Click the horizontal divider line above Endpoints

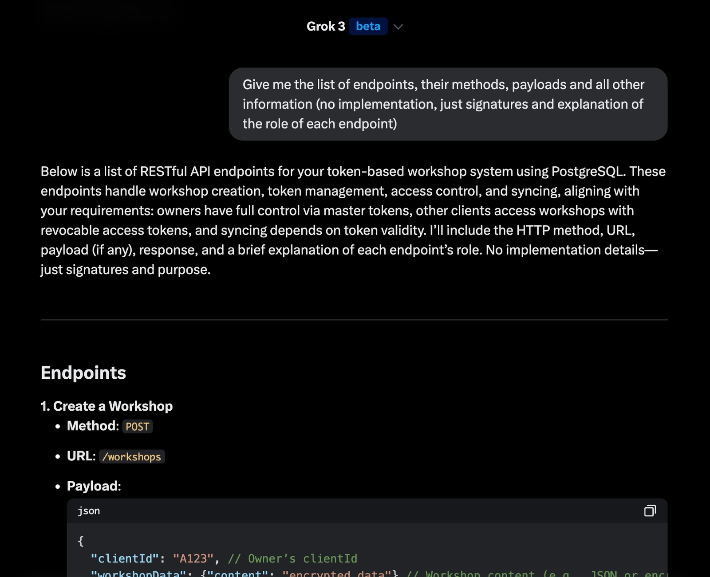point(354,320)
